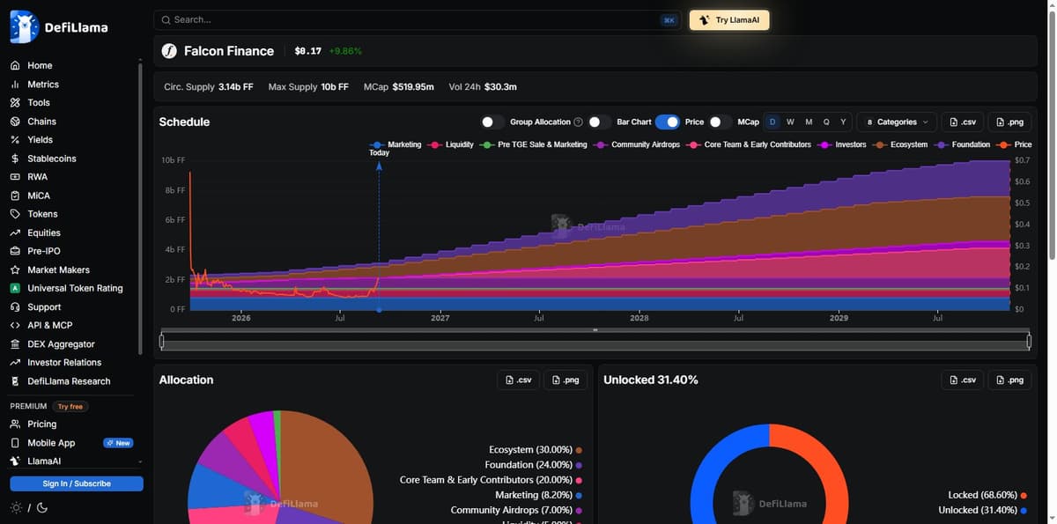Export Unlocked chart as .png
The height and width of the screenshot is (524, 1057).
pyautogui.click(x=1009, y=380)
